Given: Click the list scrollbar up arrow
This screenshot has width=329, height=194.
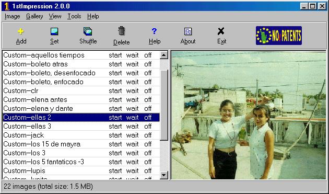Looking at the screenshot, I should pyautogui.click(x=164, y=55).
